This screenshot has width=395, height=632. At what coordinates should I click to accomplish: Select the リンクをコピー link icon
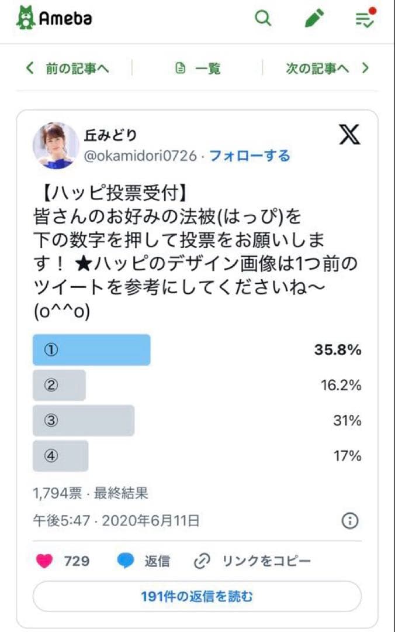[203, 561]
